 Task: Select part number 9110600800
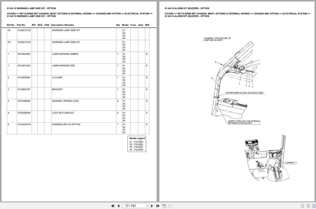coord(24,77)
